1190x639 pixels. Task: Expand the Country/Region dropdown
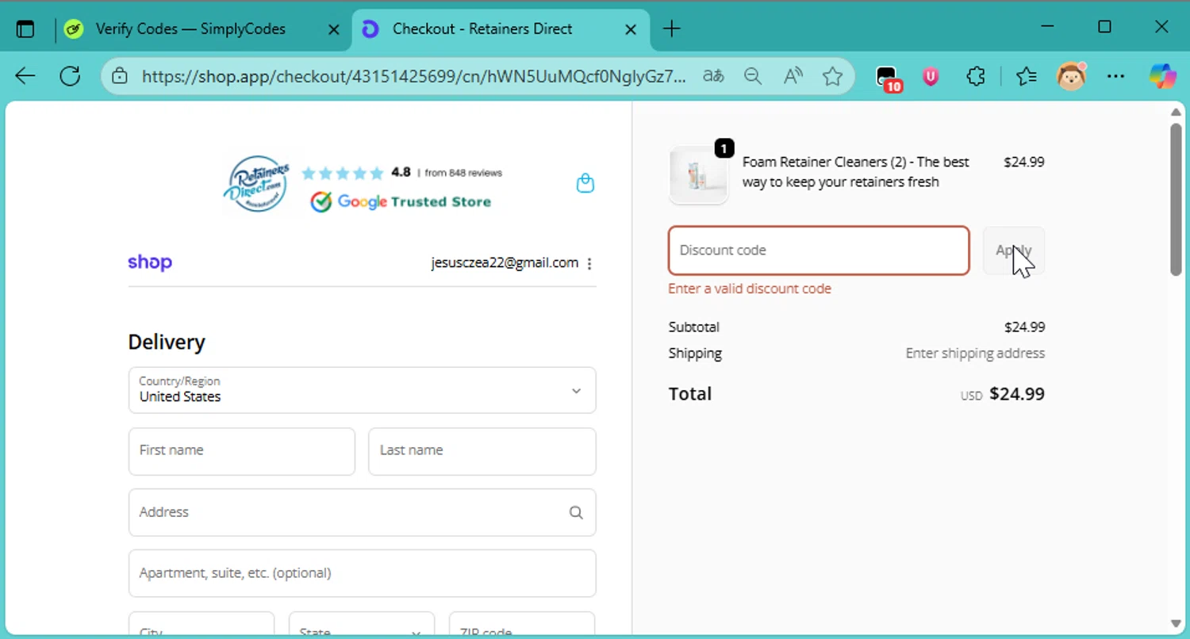point(362,390)
